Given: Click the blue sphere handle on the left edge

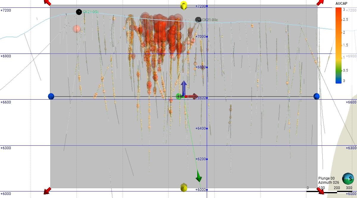Looking at the screenshot, I should (51, 96).
